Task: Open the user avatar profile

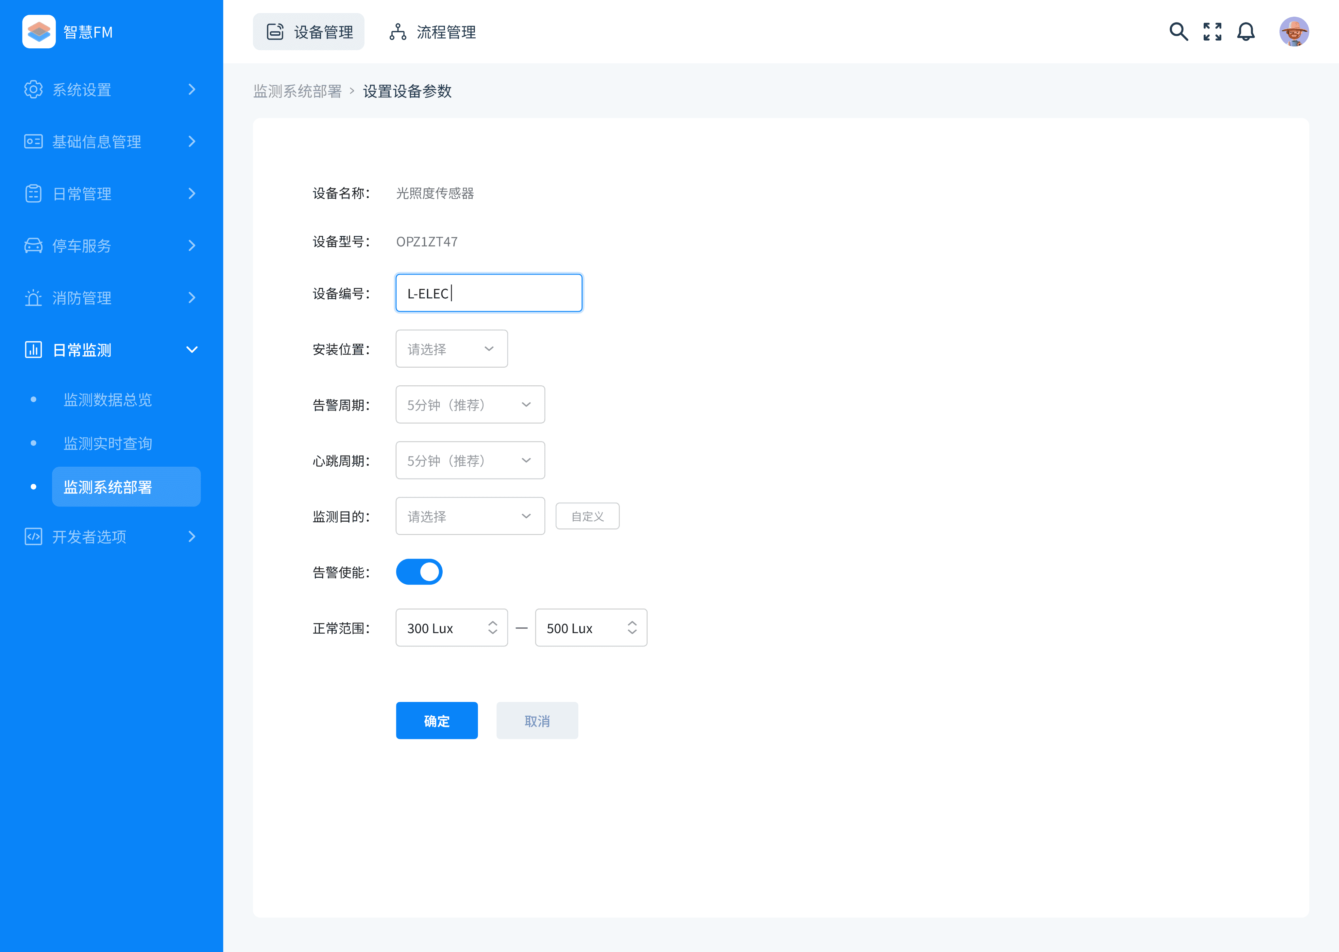Action: click(x=1293, y=32)
